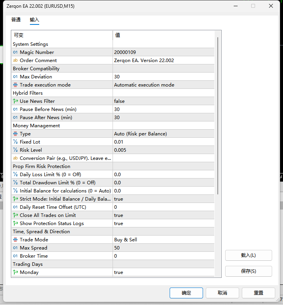The image size is (283, 305).
Task: Click the boolean arrow icon beside Use News Filter
Action: (16, 101)
